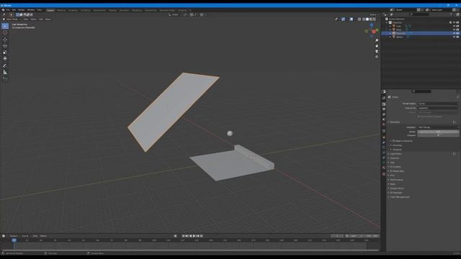Toggle Plane.001 viewport visibility eye

tap(455, 34)
